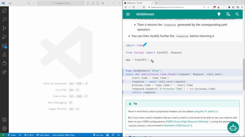Open the docs search
Image resolution: width=245 pixels, height=137 pixels.
(x=237, y=14)
